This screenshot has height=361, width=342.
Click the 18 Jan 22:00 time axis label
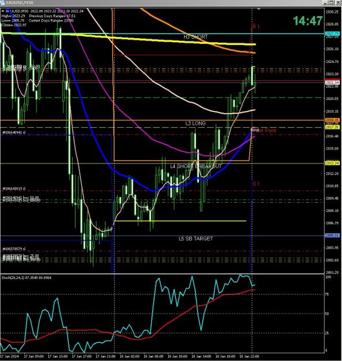click(249, 356)
